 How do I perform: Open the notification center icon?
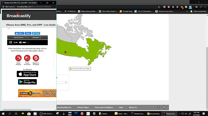[204, 114]
